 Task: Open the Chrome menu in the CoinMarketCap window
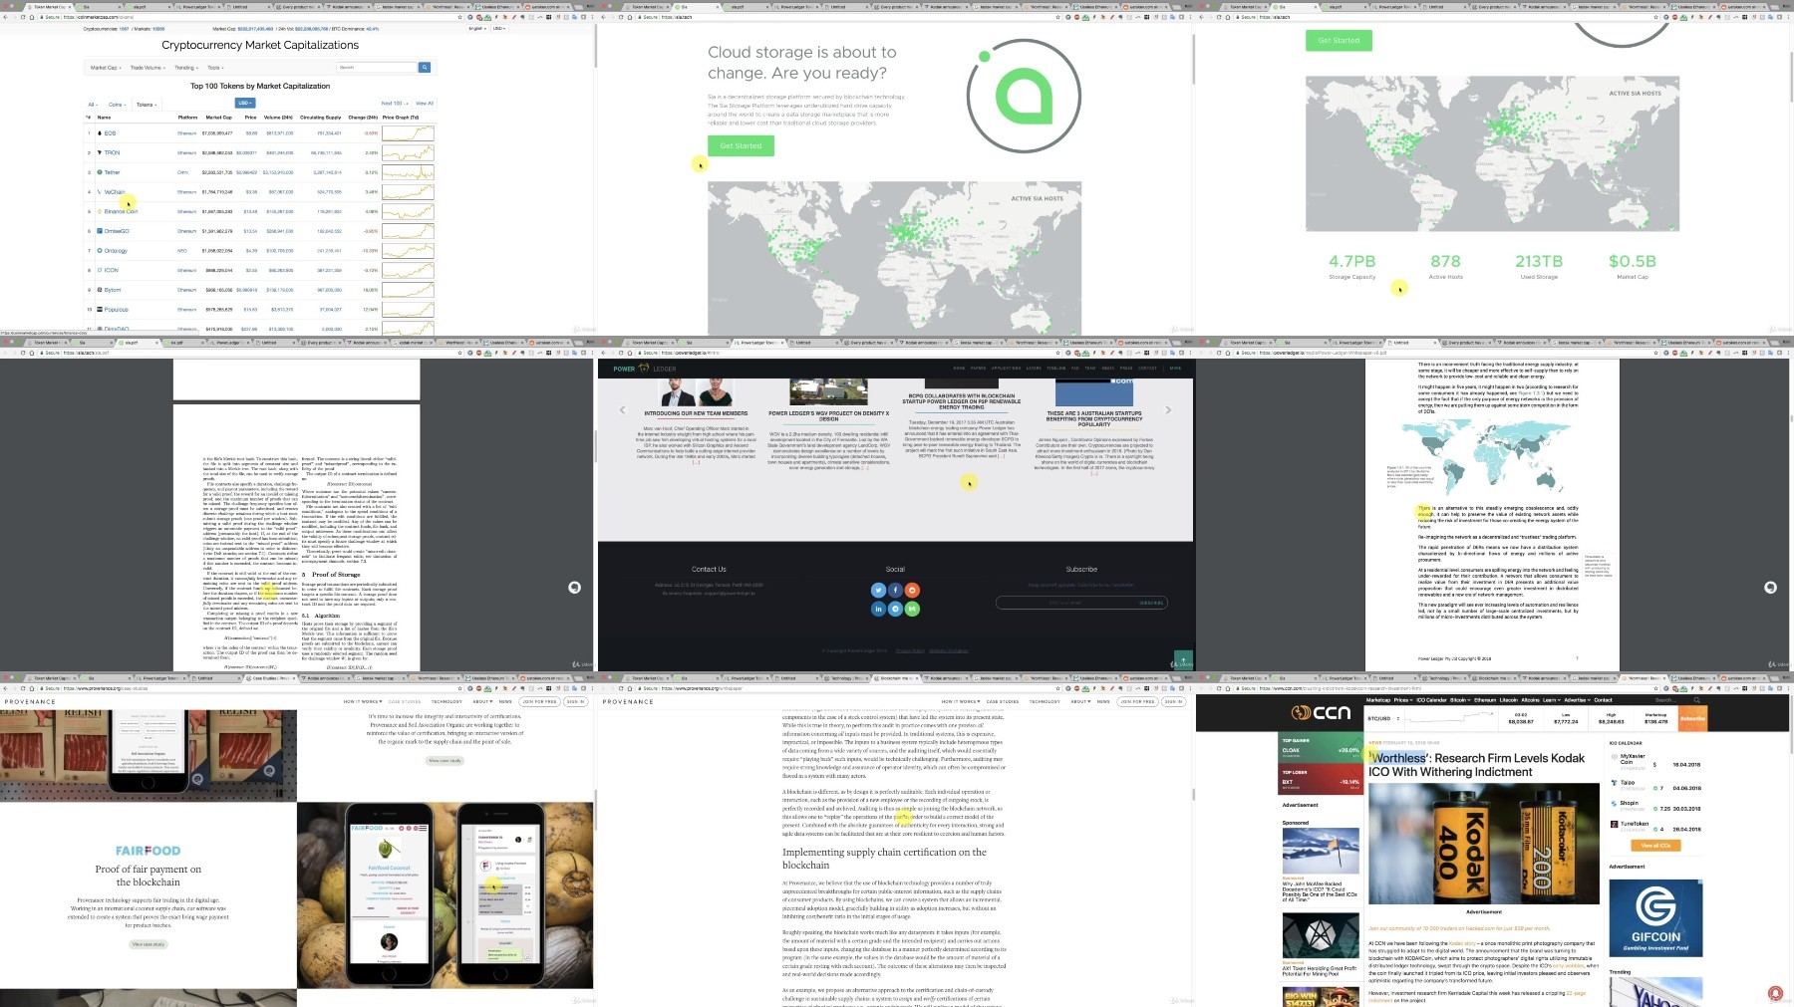[591, 17]
